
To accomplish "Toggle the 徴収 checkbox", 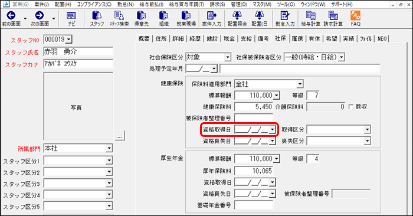I will point(351,107).
